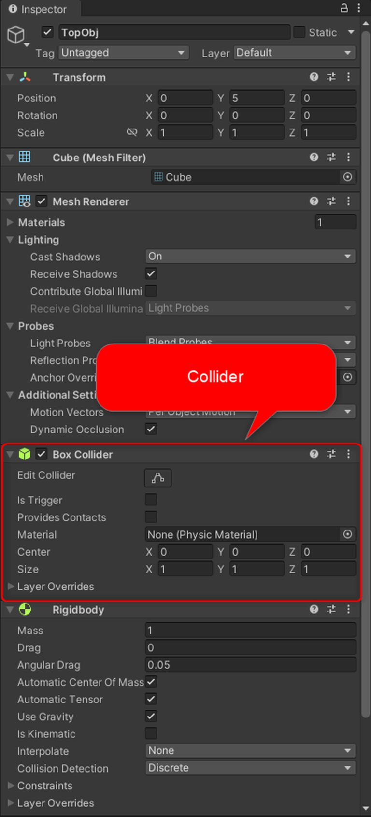Open the Physic Material object picker
Image resolution: width=371 pixels, height=817 pixels.
(347, 534)
